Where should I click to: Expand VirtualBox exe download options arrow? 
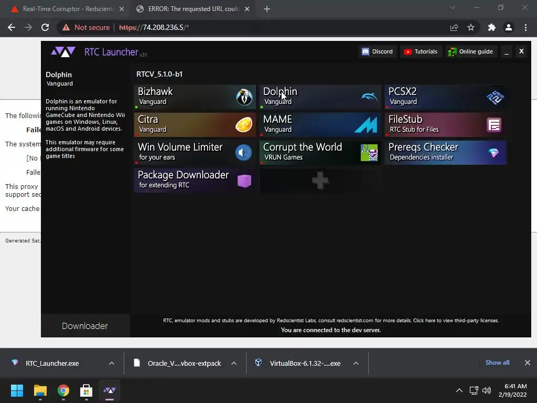[x=356, y=363]
